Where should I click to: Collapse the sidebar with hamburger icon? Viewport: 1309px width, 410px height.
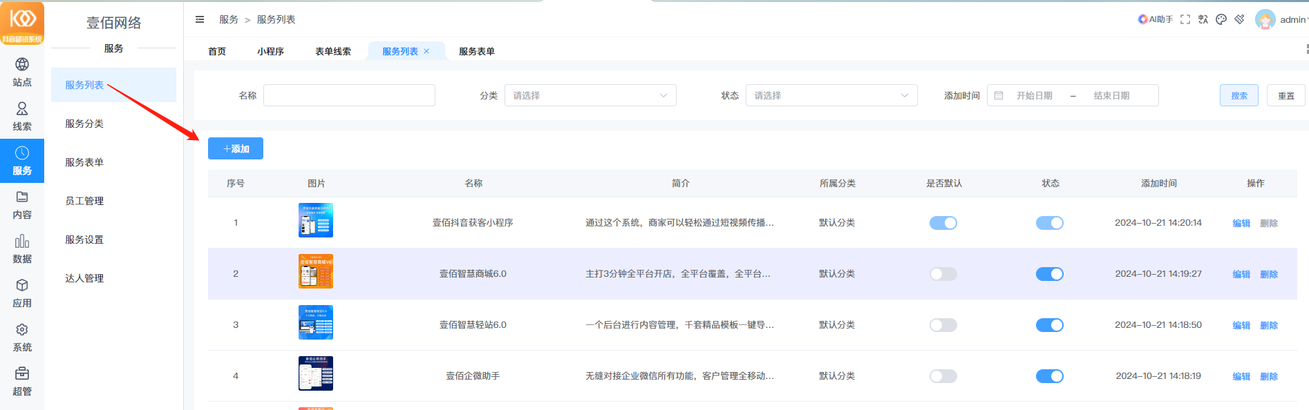point(200,19)
